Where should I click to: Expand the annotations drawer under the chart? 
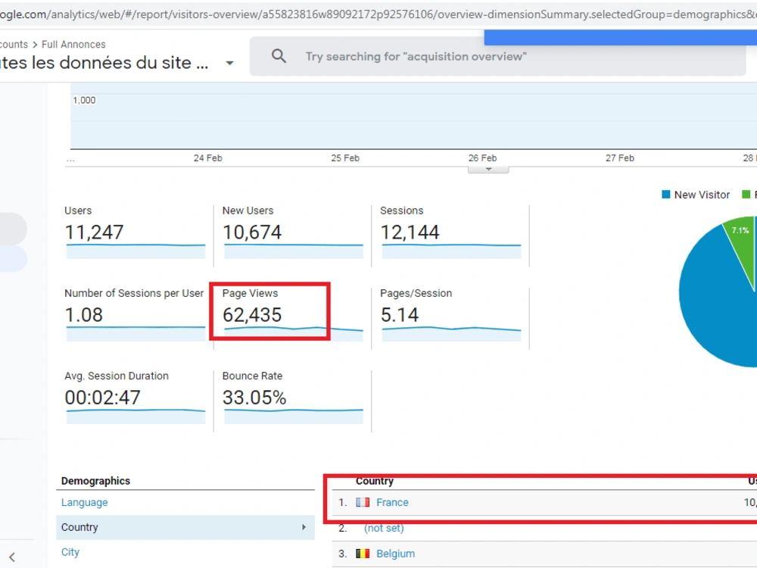488,170
